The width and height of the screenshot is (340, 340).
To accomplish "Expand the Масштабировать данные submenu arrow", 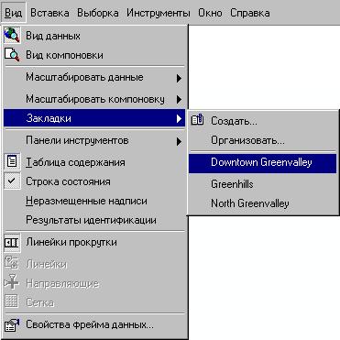I will 179,78.
